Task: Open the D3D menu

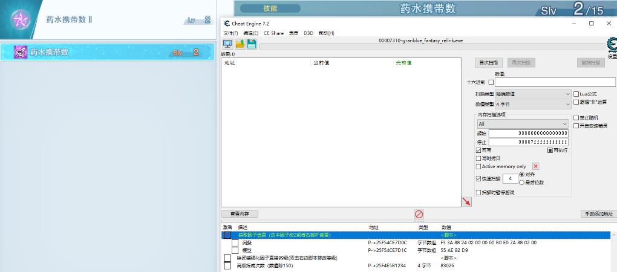Action: [x=308, y=33]
